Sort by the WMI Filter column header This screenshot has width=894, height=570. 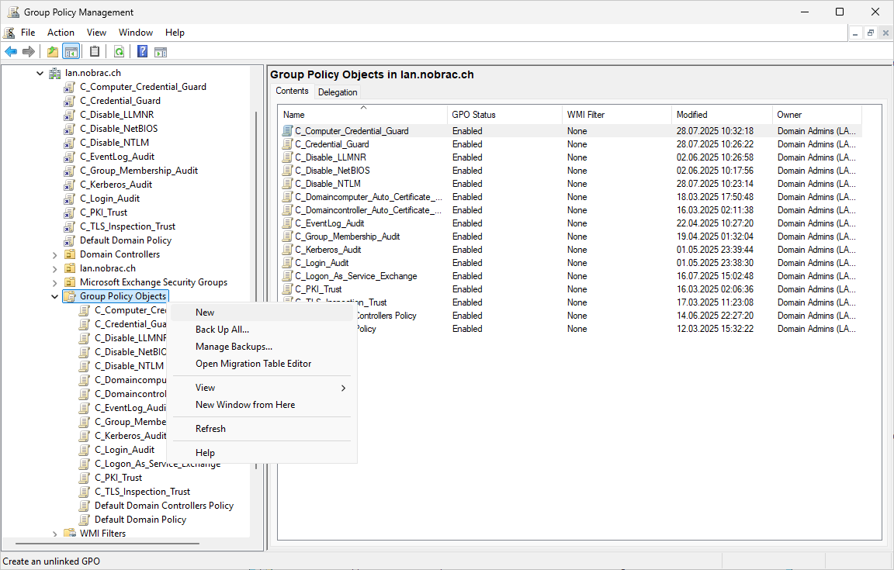pos(616,115)
